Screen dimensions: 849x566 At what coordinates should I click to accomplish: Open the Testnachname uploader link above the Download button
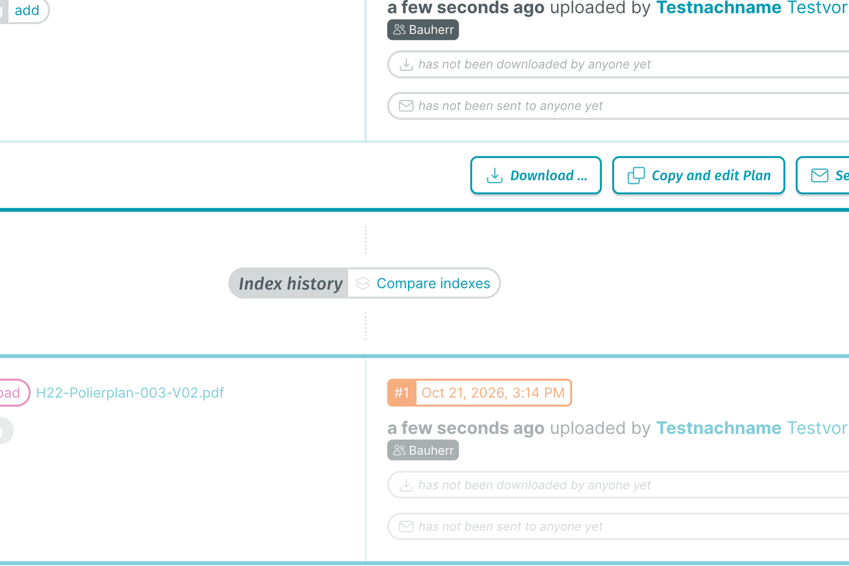click(x=719, y=8)
